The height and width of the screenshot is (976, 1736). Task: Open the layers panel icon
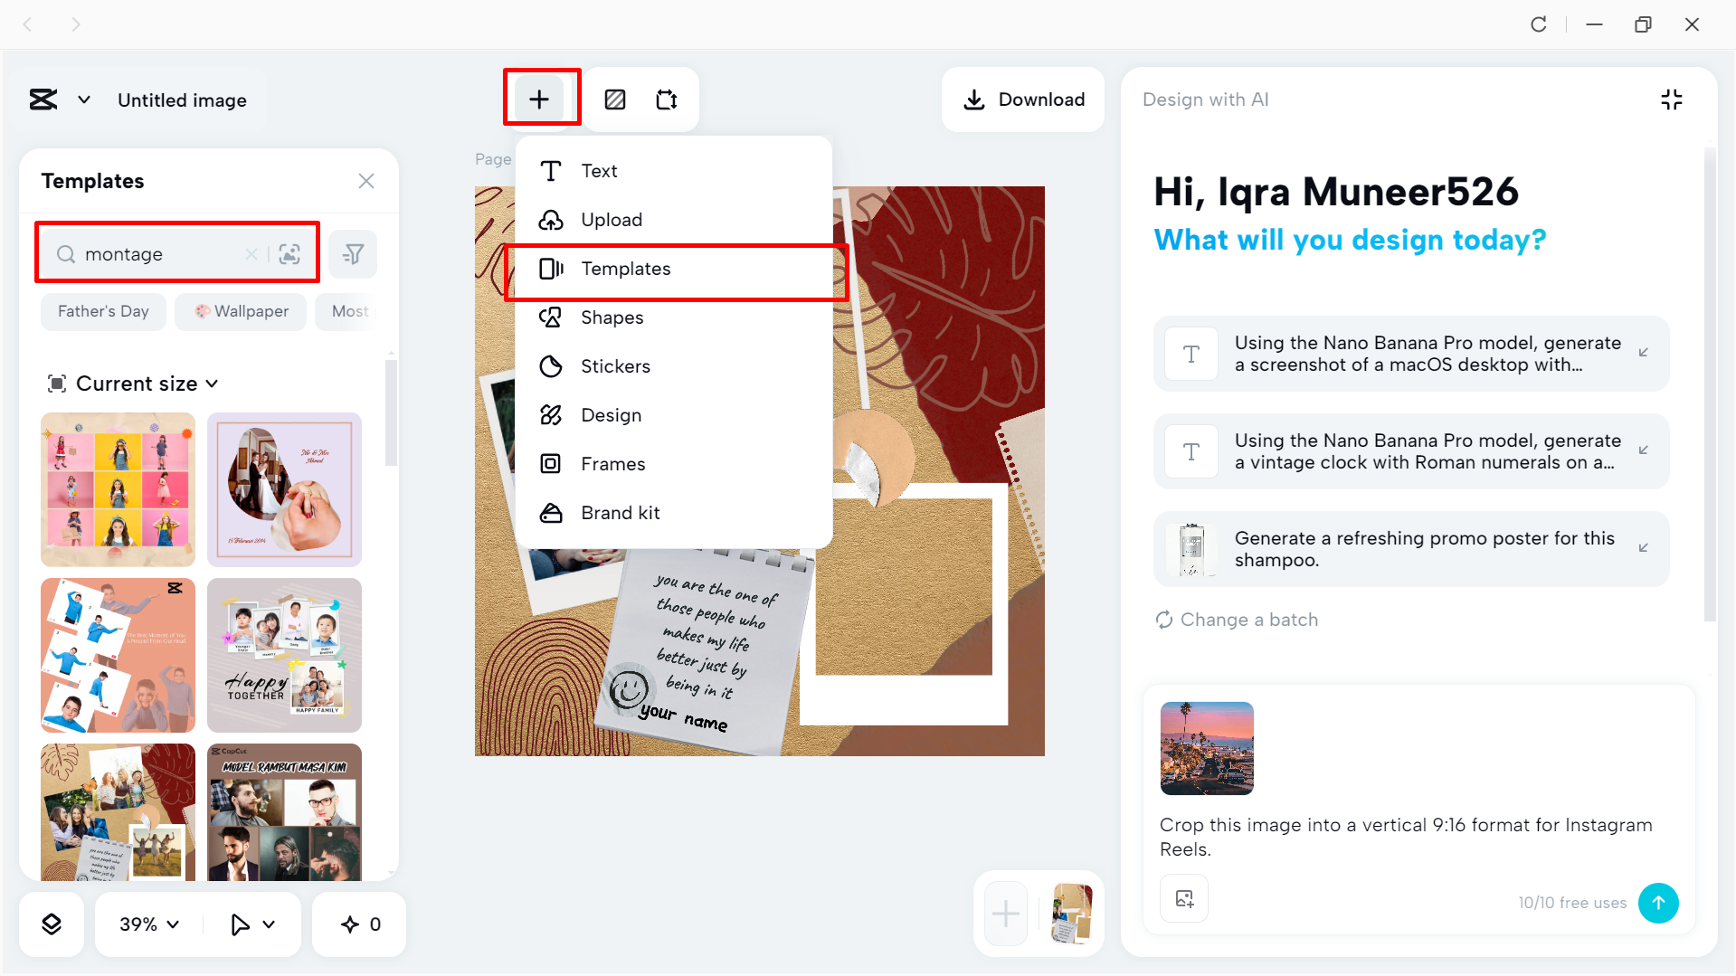coord(52,924)
